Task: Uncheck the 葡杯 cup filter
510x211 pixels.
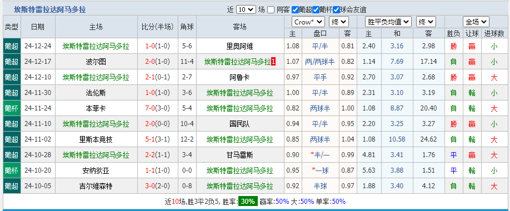Action: click(x=316, y=10)
